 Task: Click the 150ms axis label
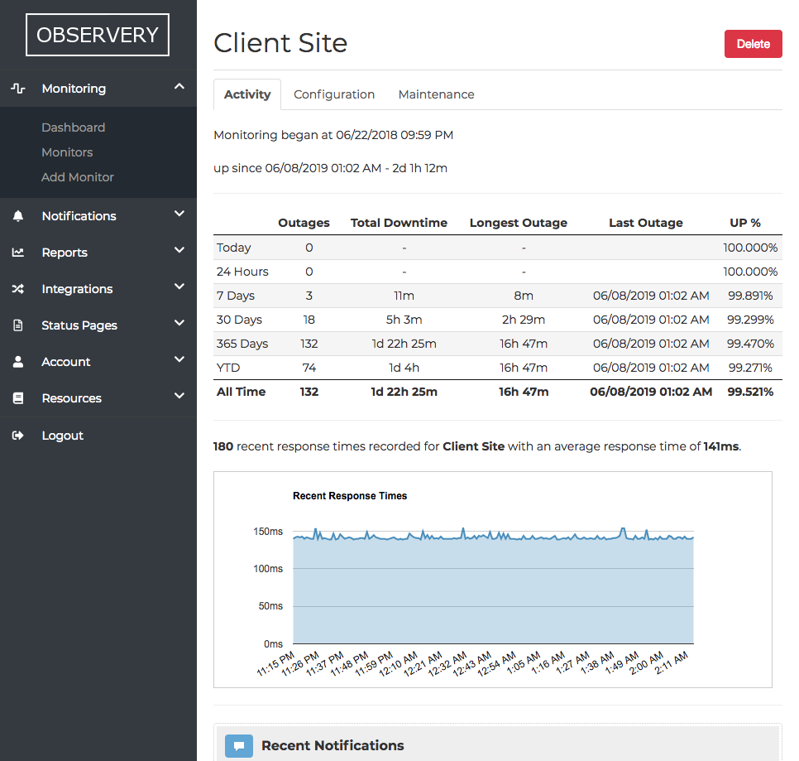(268, 532)
